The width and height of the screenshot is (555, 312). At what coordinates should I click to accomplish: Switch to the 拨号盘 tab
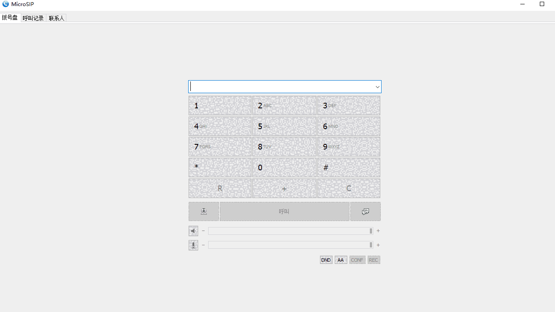[10, 18]
